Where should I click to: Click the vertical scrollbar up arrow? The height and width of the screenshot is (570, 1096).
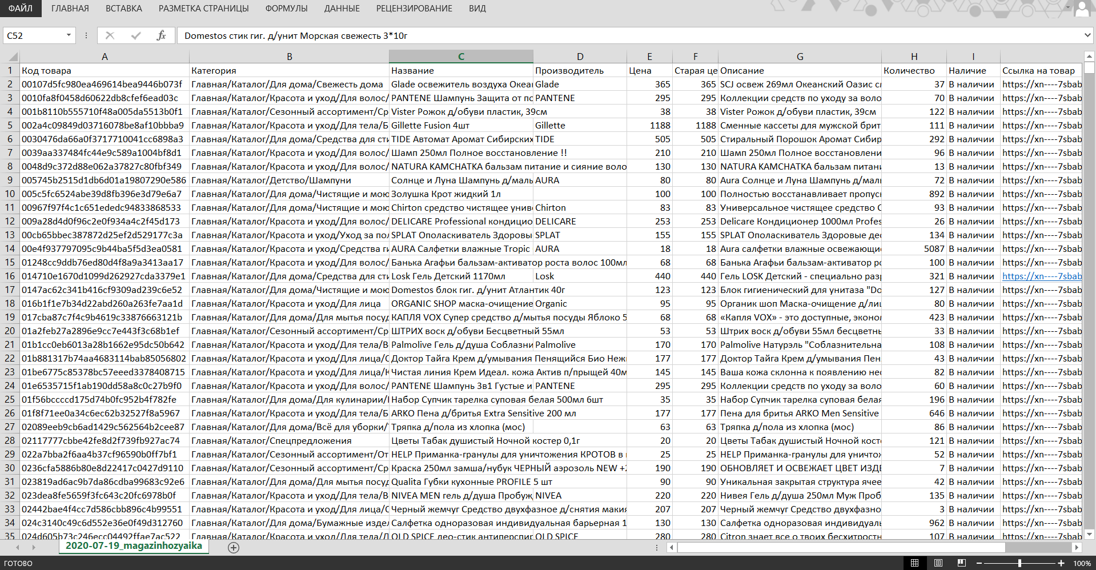[x=1089, y=57]
